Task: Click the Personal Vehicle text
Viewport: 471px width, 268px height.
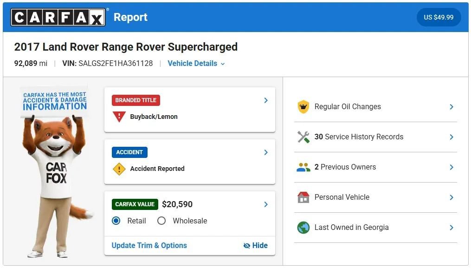Action: tap(342, 197)
